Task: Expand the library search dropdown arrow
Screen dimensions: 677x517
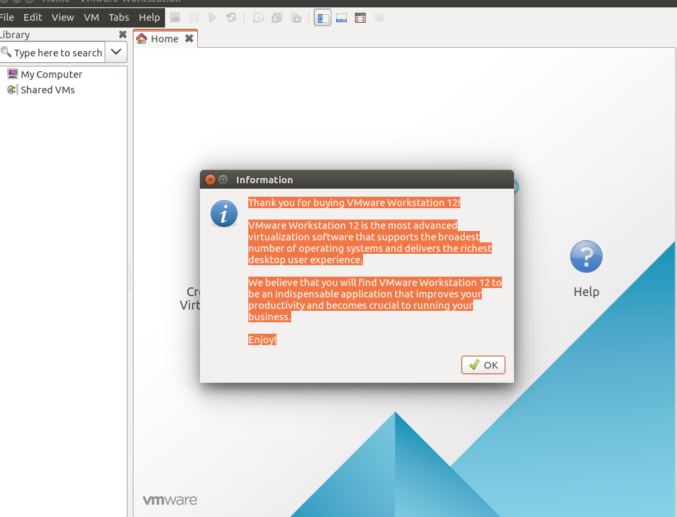Action: click(116, 52)
